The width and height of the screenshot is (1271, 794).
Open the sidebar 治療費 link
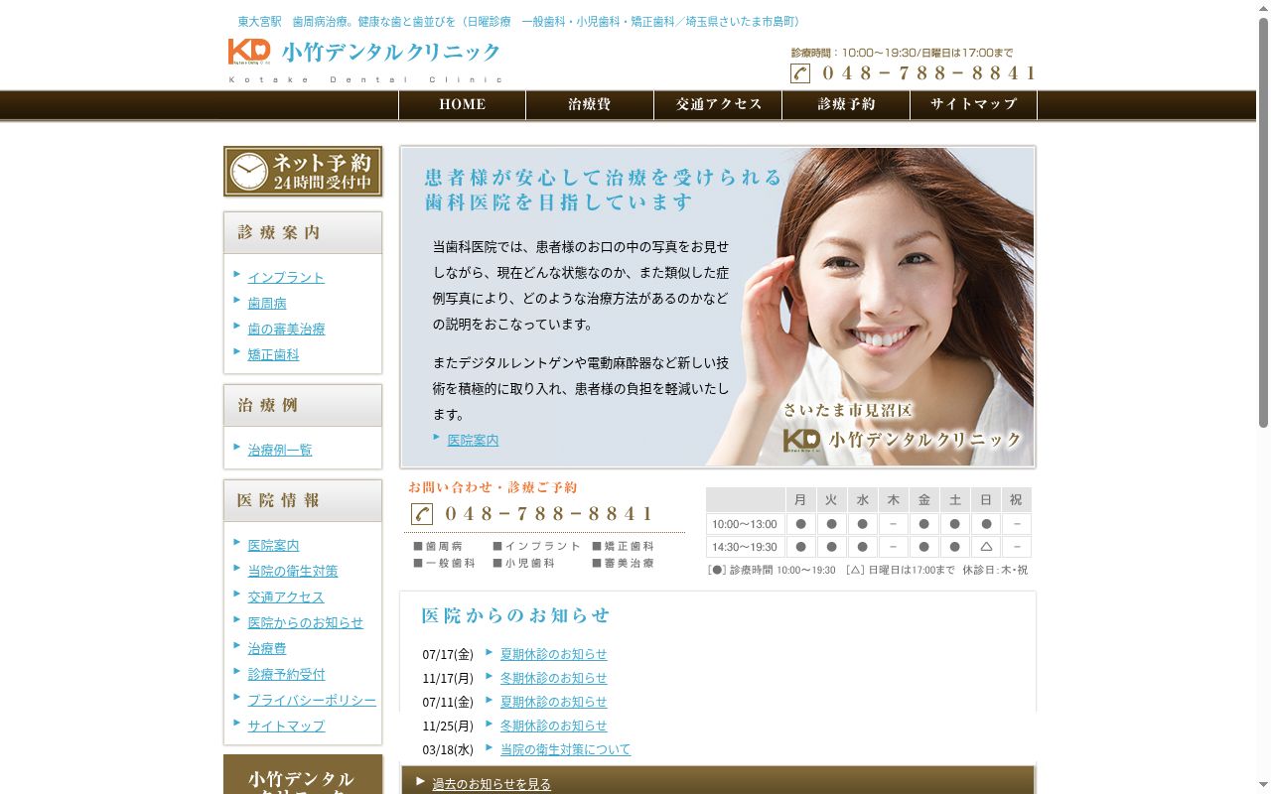click(267, 648)
